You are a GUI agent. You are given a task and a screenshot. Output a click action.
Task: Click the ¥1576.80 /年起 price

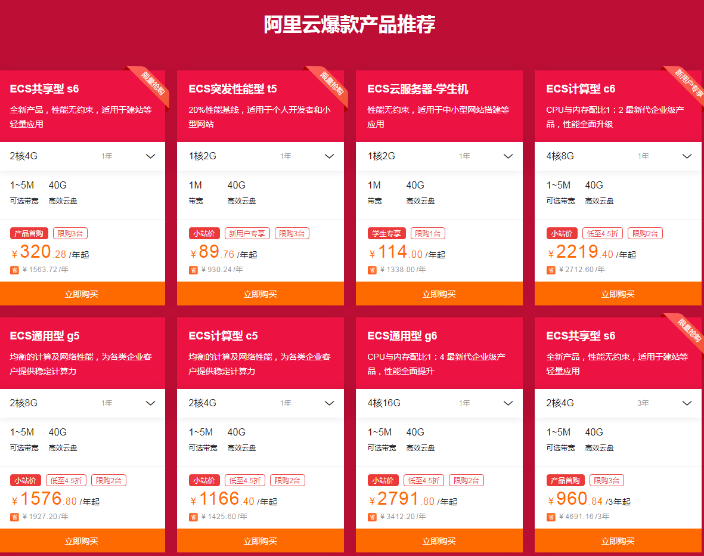(x=55, y=499)
